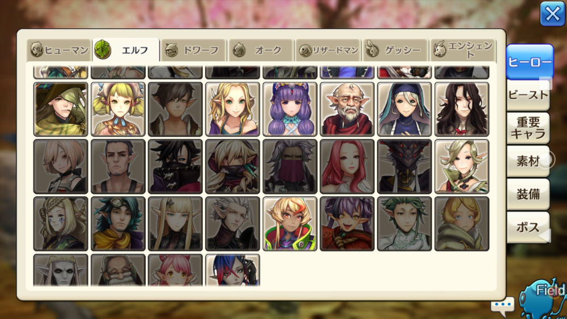The width and height of the screenshot is (567, 319).
Task: Open the リザードマン tab
Action: 328,50
